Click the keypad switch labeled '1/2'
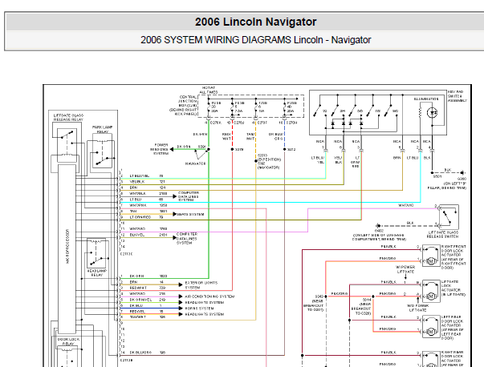The width and height of the screenshot is (484, 367). click(x=319, y=111)
